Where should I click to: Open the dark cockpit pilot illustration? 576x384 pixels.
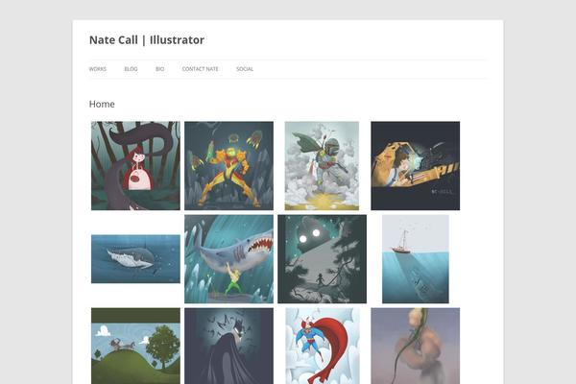click(415, 166)
